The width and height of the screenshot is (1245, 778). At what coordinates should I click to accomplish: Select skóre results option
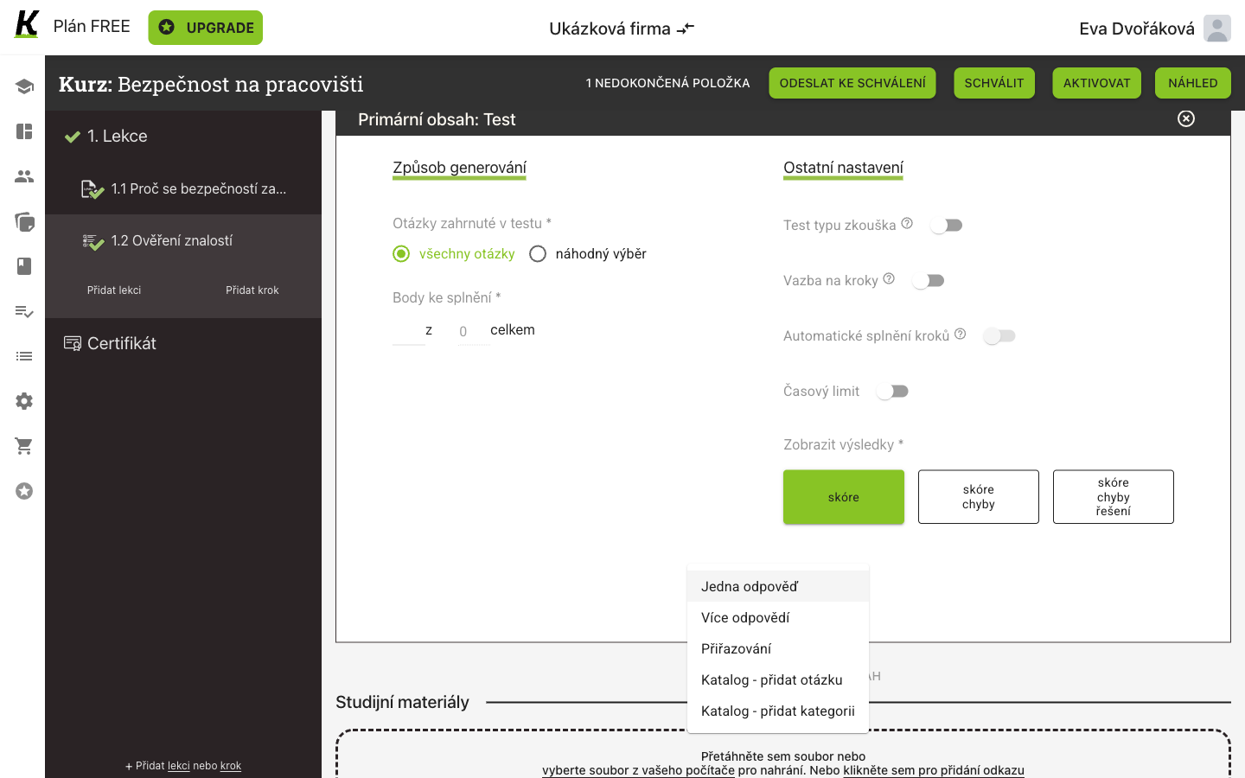[x=844, y=497]
